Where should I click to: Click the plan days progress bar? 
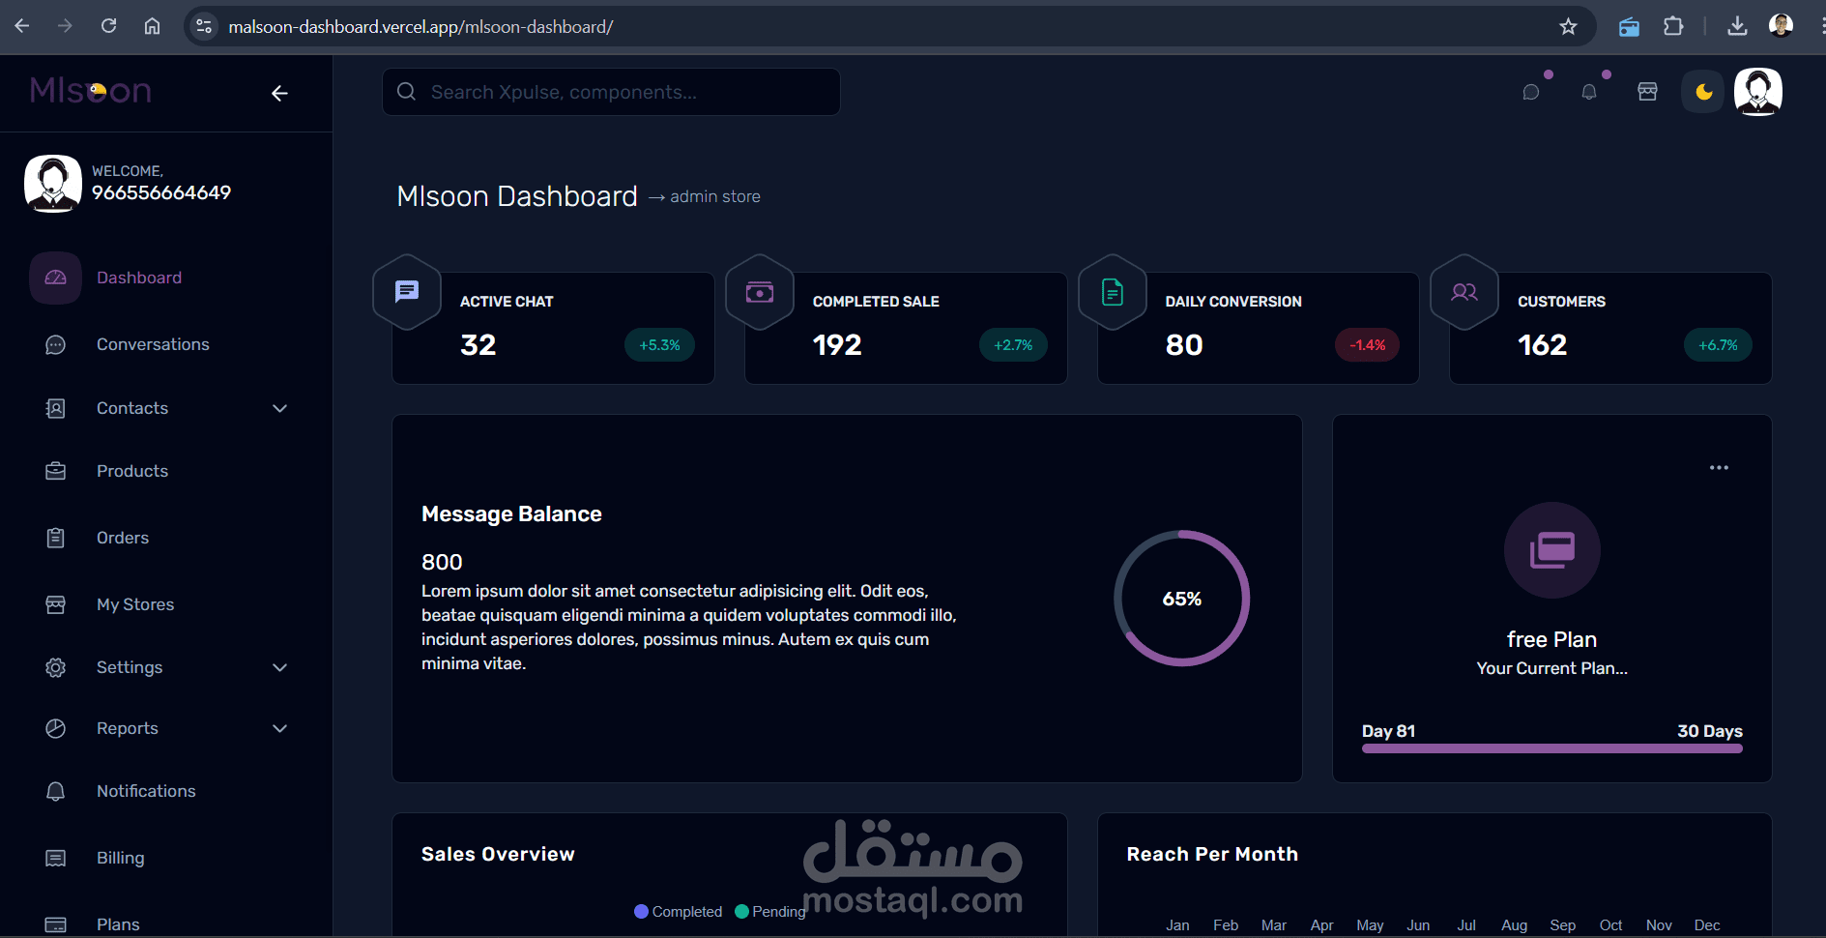point(1552,748)
